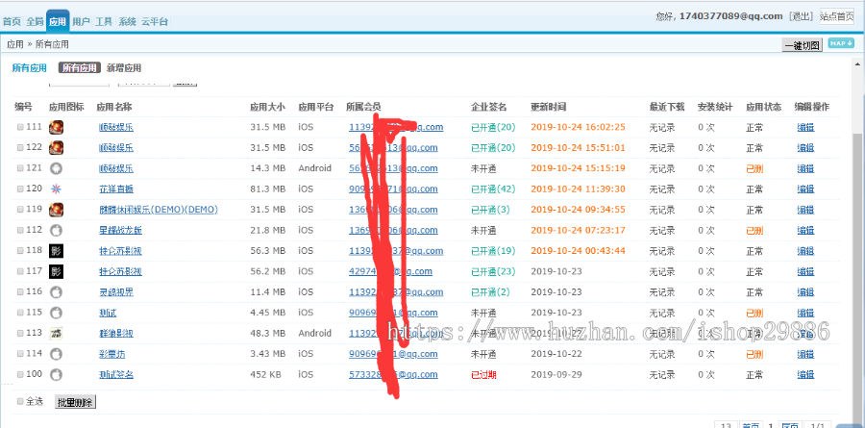Click the app icon in row 111
Image resolution: width=865 pixels, height=428 pixels.
[x=57, y=128]
